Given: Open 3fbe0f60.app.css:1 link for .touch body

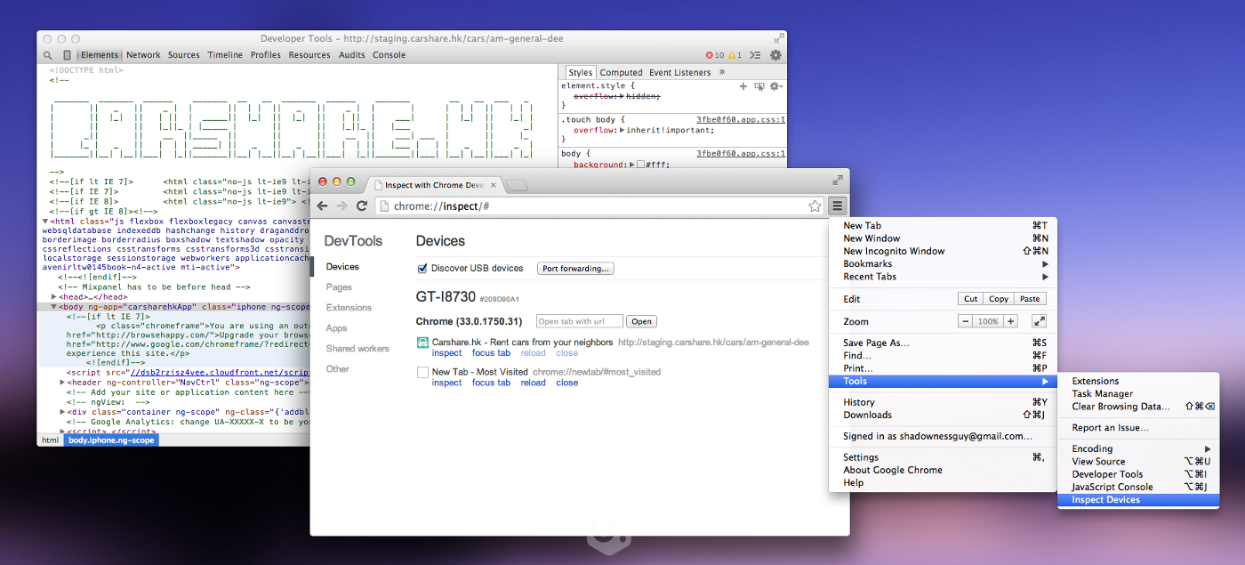Looking at the screenshot, I should click(740, 118).
